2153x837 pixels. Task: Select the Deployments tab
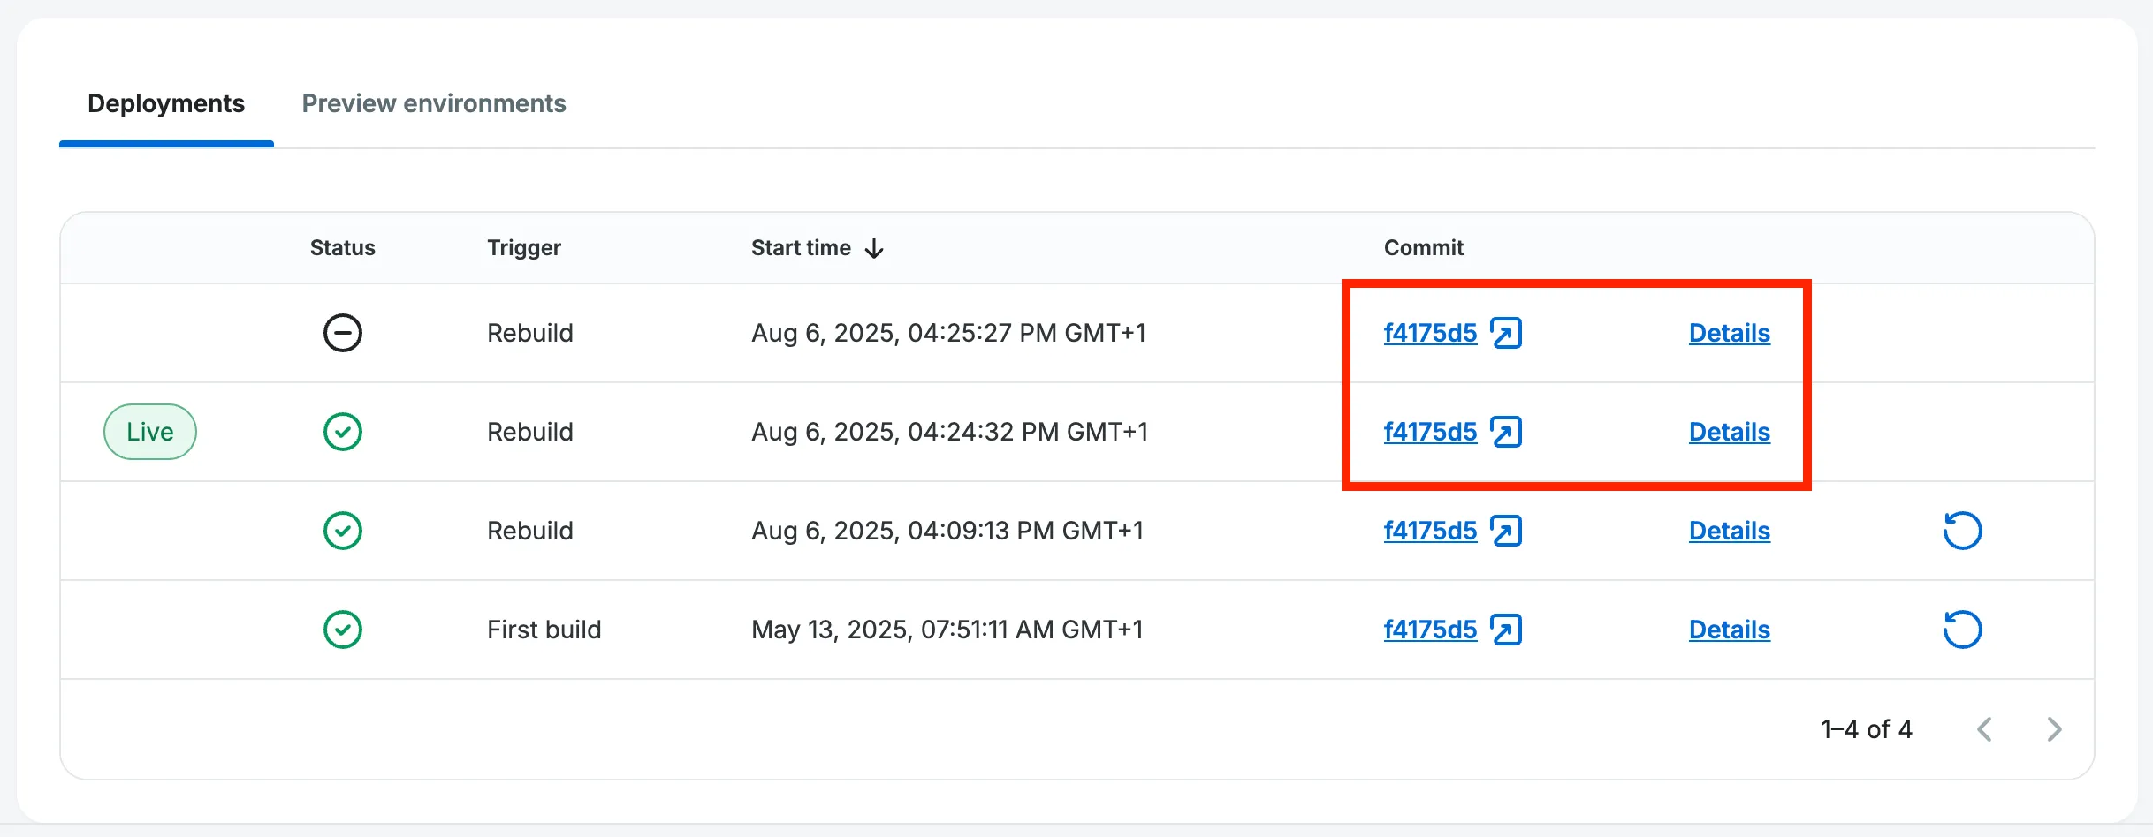(x=166, y=103)
